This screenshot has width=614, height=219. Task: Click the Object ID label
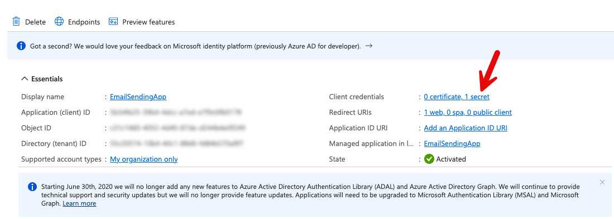36,128
